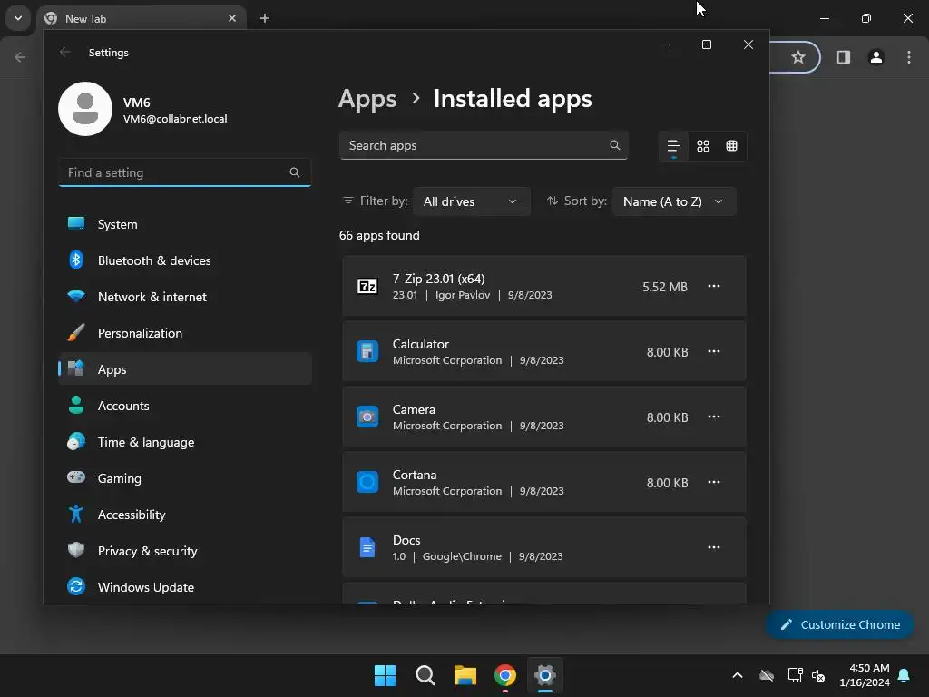Switch to grid view layout
The height and width of the screenshot is (697, 929).
(x=703, y=146)
